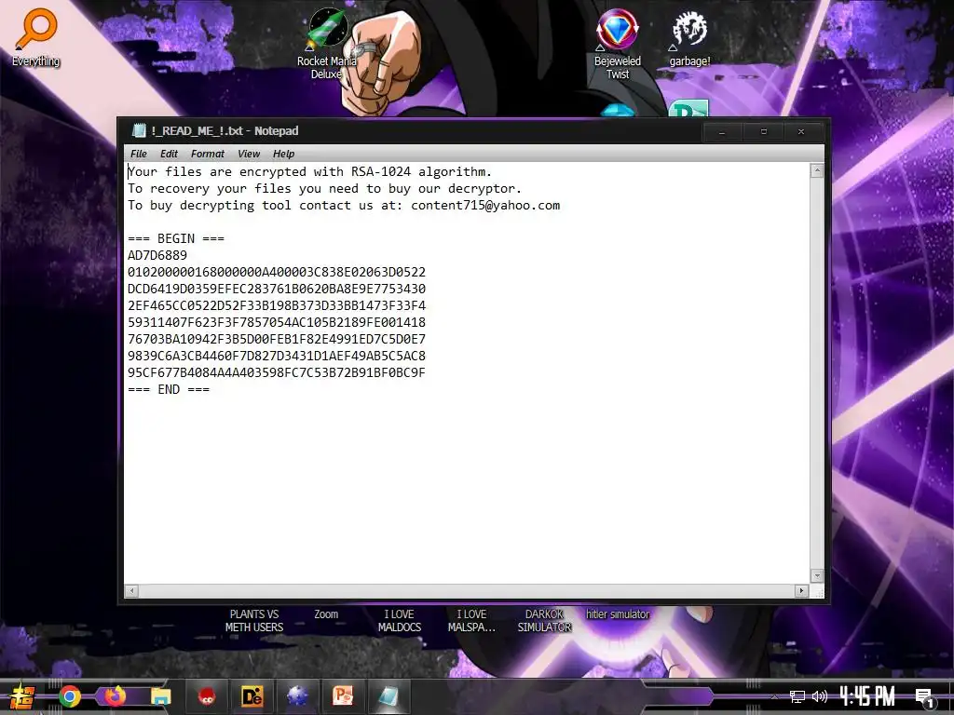Open the garbage! desktop icon
The height and width of the screenshot is (715, 954).
click(689, 37)
